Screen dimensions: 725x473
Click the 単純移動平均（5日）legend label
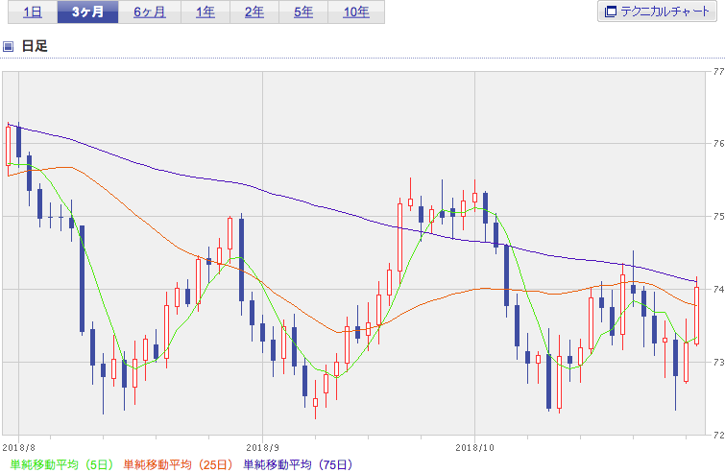[61, 464]
